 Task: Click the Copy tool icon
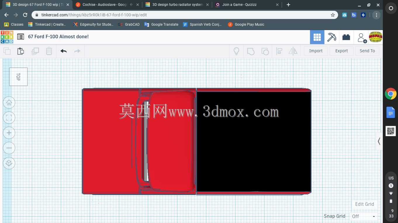point(7,51)
